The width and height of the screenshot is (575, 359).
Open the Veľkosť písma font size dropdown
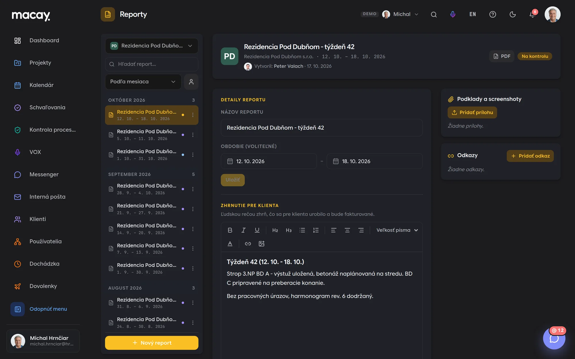tap(397, 230)
